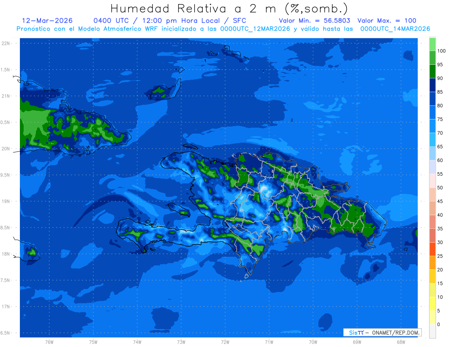Select the "Valor Max. = 100" readout
The height and width of the screenshot is (347, 450).
pos(387,21)
